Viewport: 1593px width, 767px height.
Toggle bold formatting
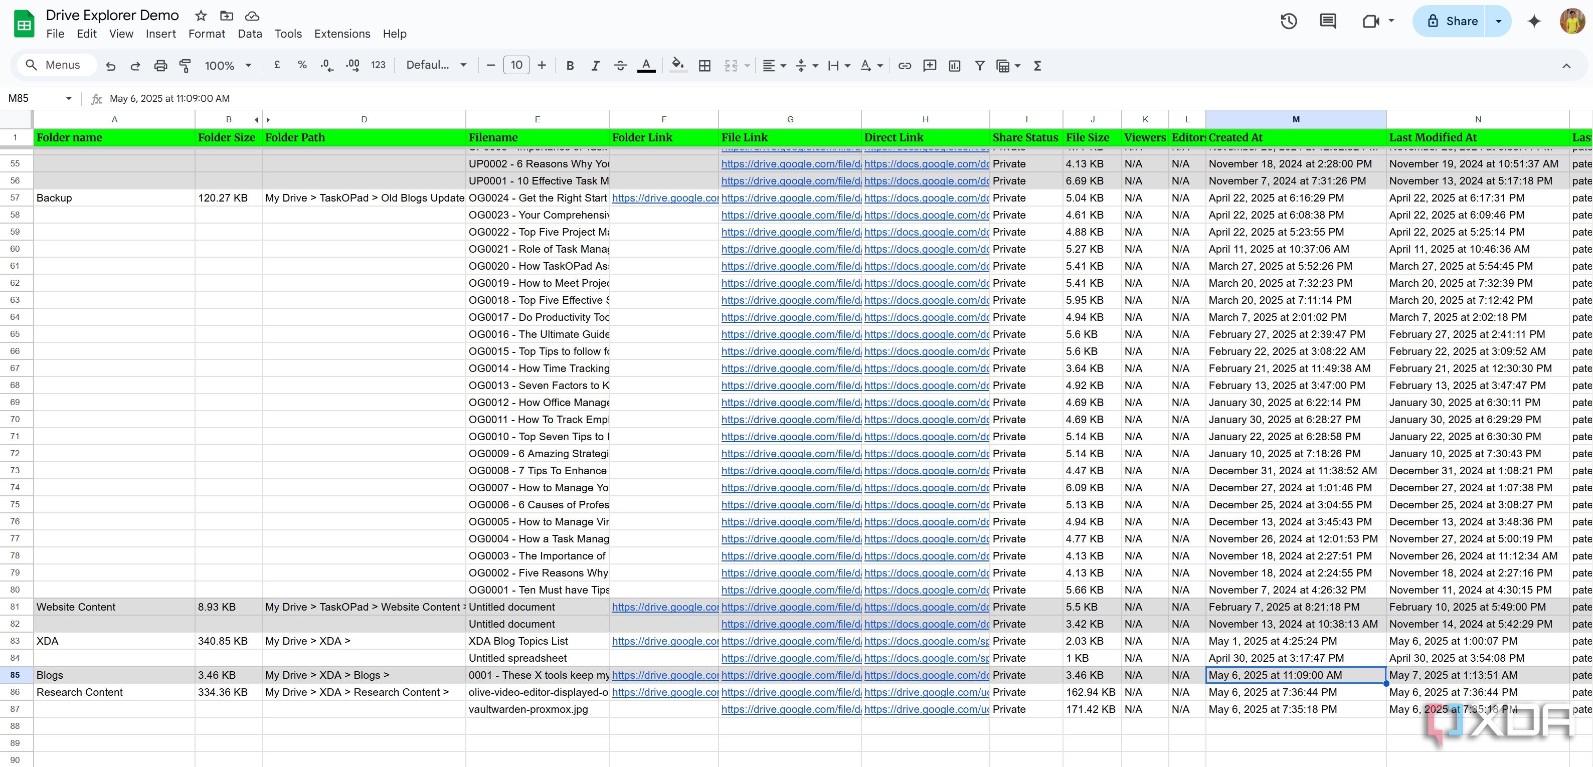(x=570, y=66)
